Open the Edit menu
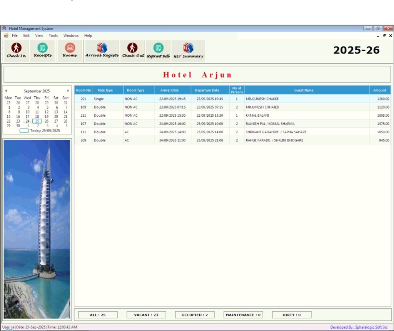This screenshot has width=394, height=331. click(x=26, y=35)
